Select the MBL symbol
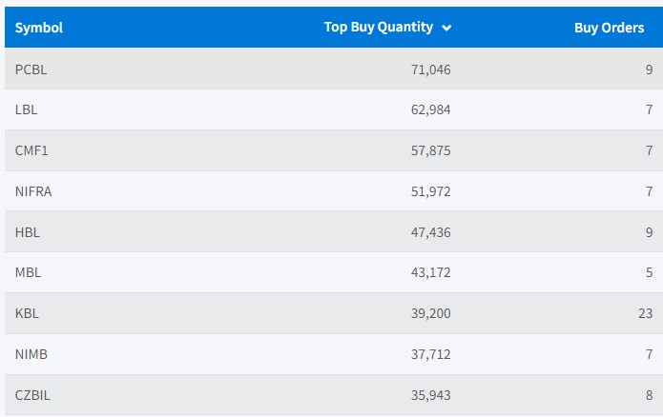 click(28, 272)
